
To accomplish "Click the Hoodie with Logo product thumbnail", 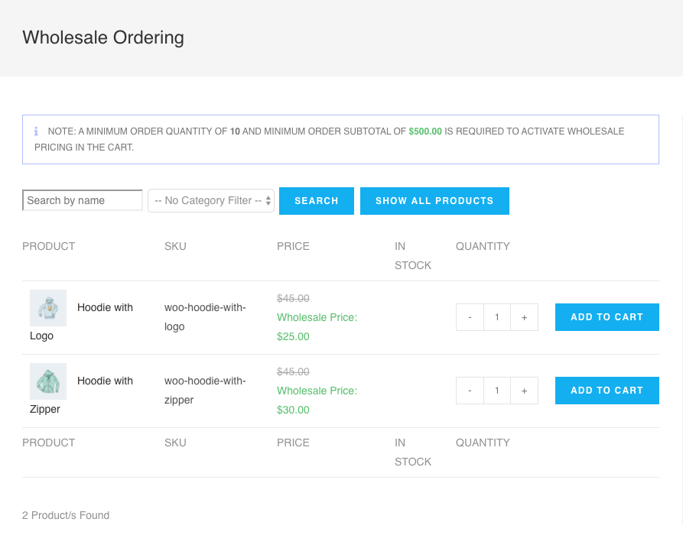I will [48, 308].
